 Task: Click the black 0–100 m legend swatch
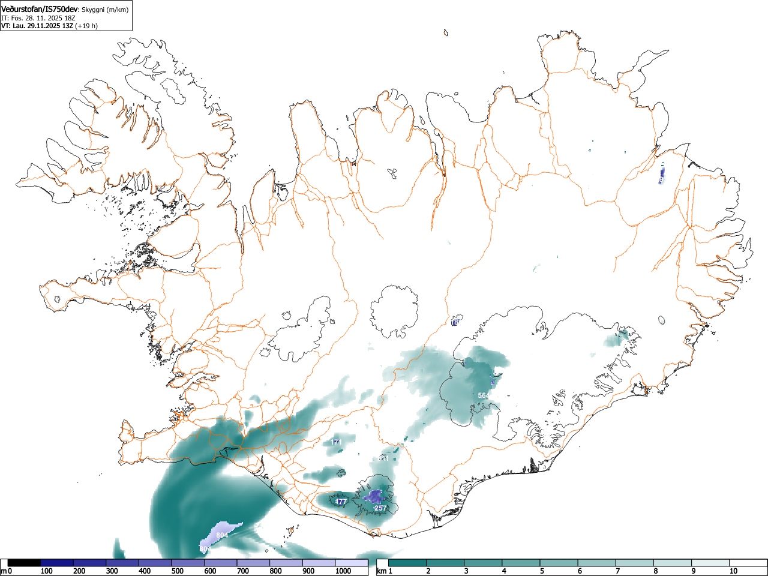[x=24, y=563]
